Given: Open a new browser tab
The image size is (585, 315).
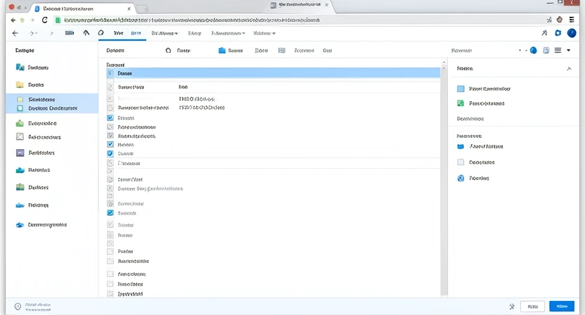Looking at the screenshot, I should click(x=142, y=8).
